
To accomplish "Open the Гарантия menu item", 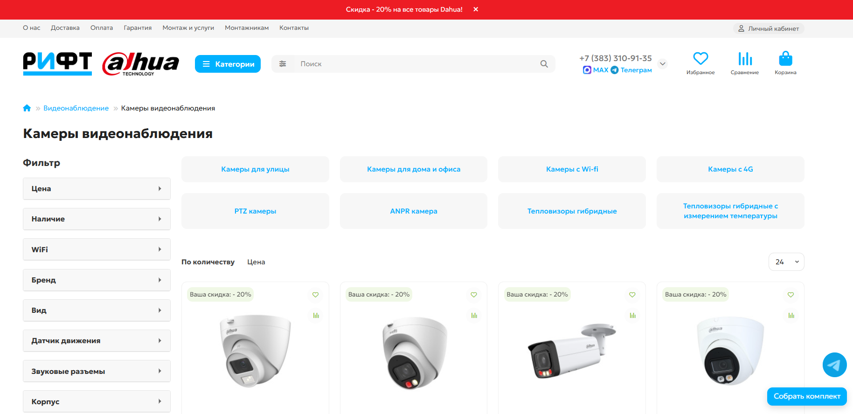I will [x=138, y=28].
